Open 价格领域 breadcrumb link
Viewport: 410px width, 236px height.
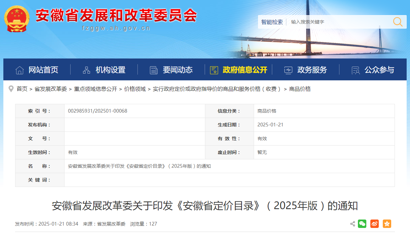(135, 89)
